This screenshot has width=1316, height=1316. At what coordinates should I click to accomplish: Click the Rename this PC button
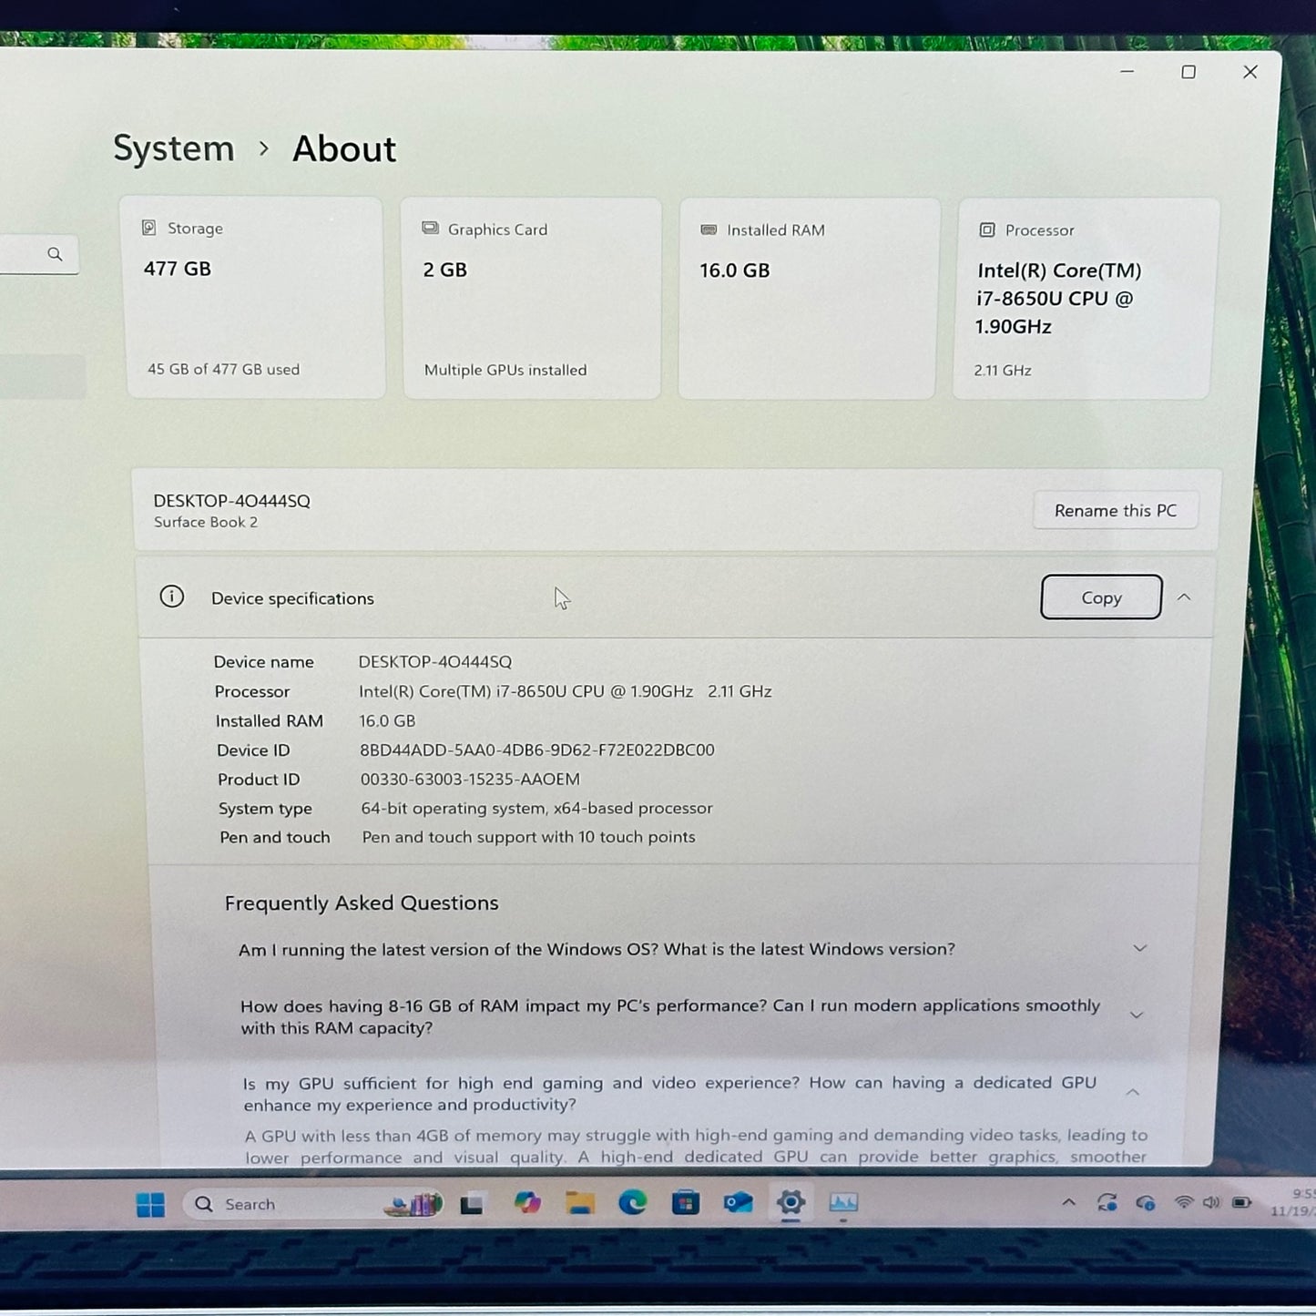1115,511
